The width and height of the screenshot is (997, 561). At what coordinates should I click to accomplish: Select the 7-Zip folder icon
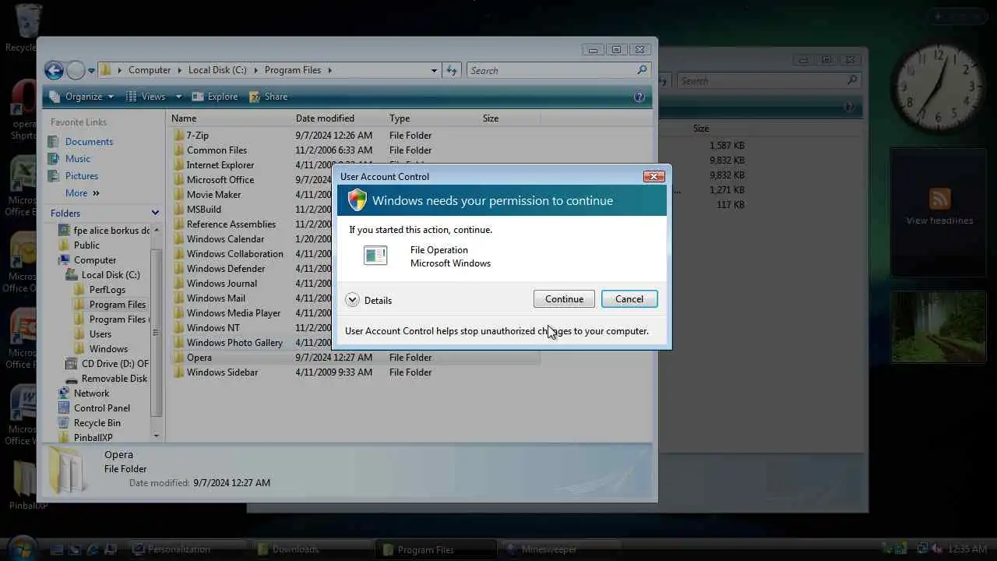178,136
